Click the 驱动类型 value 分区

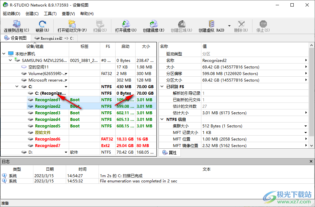coord(206,54)
